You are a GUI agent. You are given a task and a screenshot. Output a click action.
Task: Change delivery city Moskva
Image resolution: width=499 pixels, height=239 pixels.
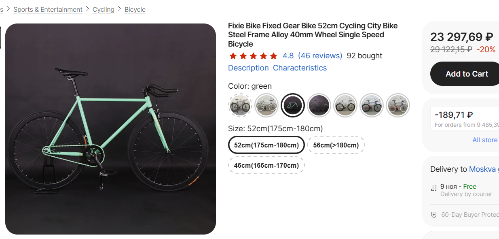coord(482,169)
